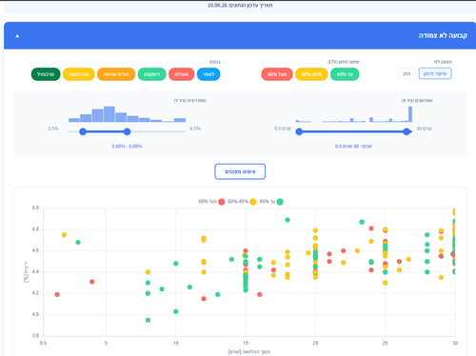Select the שיעור מימון display mode
Image resolution: width=476 pixels, height=356 pixels.
(x=435, y=73)
